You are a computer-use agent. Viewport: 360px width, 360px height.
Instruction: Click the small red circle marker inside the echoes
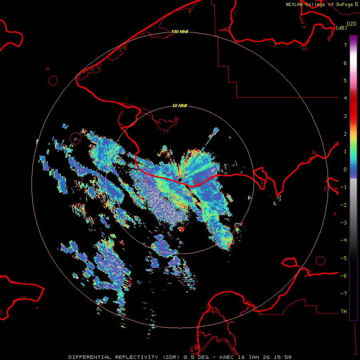pos(76,139)
